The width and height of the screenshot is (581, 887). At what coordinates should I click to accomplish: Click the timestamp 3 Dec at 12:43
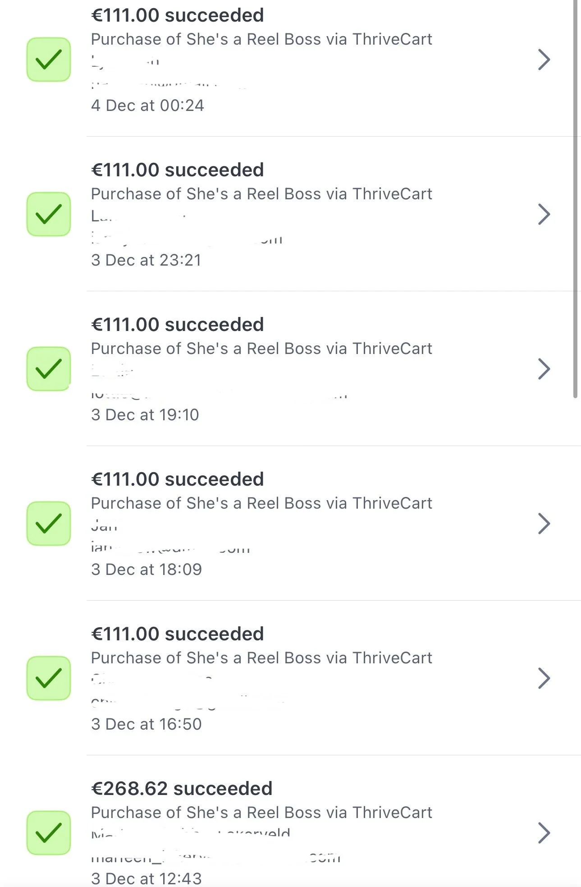(x=146, y=878)
